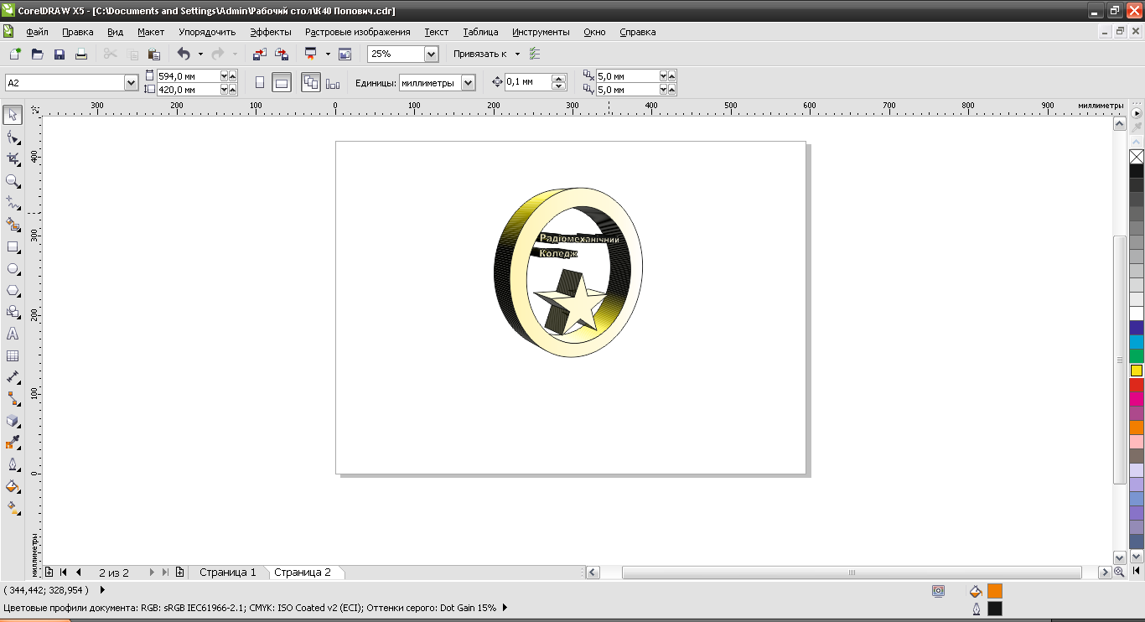Select the Pick tool in the toolbox

(x=13, y=115)
